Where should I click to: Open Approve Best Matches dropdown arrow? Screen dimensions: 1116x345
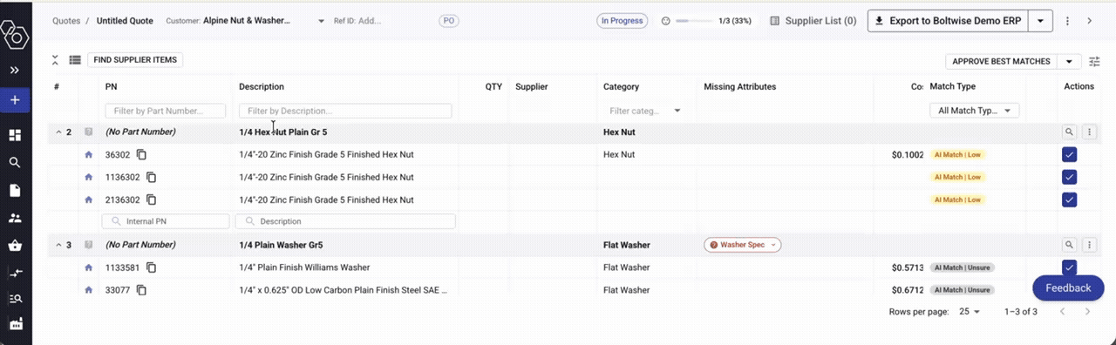[1069, 62]
